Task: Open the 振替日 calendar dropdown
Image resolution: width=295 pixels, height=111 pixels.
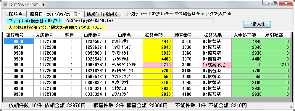Action: point(77,14)
